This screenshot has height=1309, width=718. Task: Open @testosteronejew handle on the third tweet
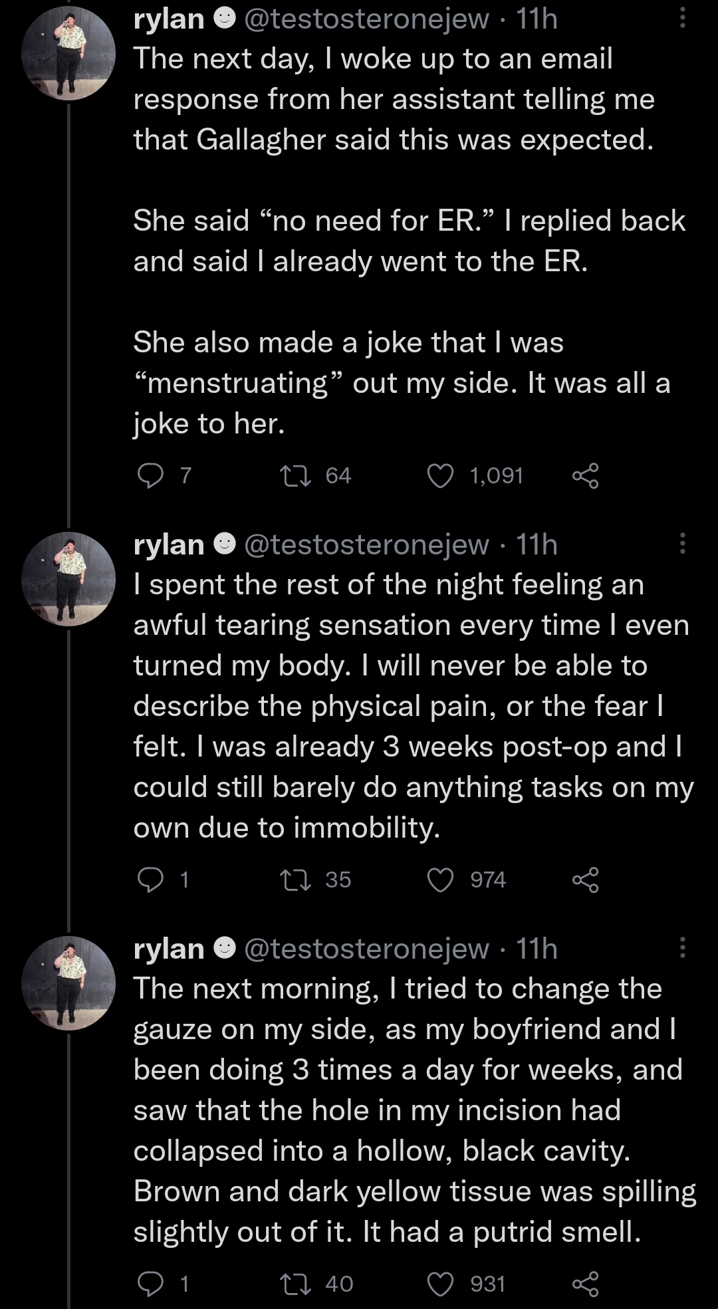[x=366, y=949]
